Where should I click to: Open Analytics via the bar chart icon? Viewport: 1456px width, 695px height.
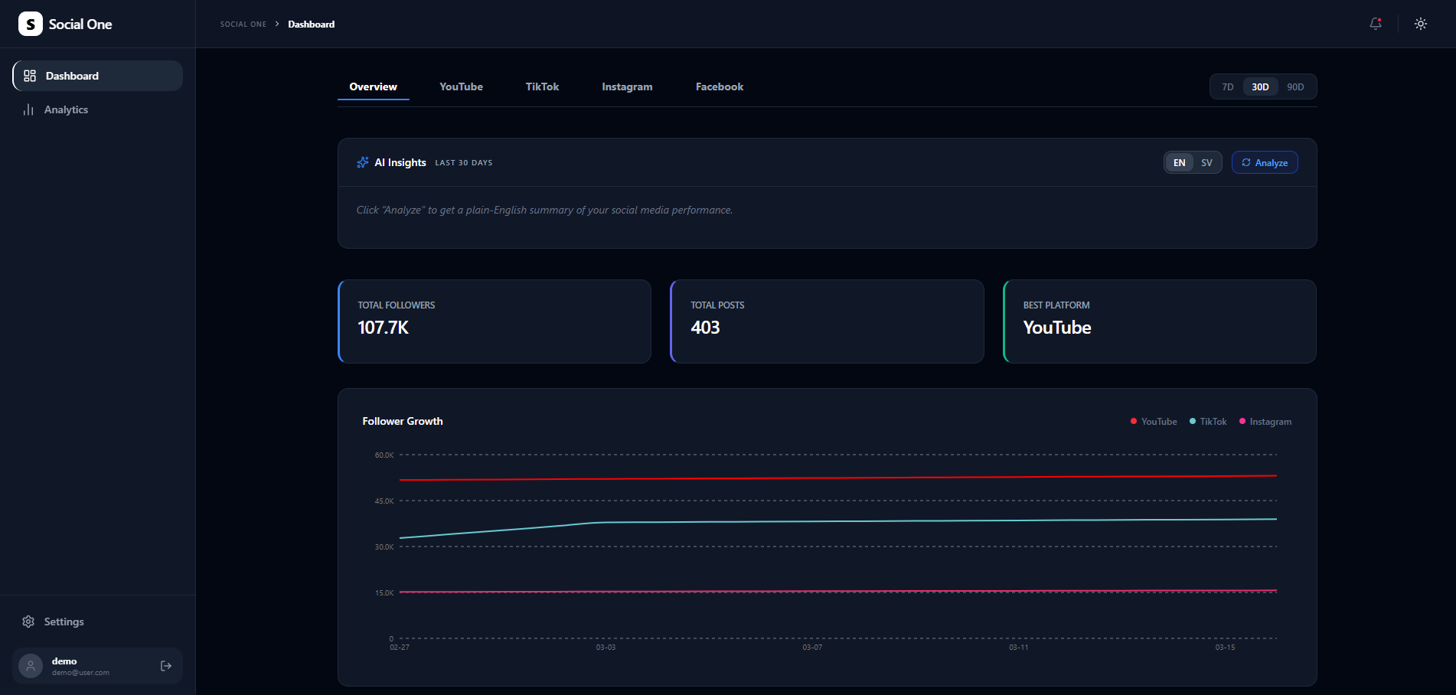pyautogui.click(x=28, y=109)
